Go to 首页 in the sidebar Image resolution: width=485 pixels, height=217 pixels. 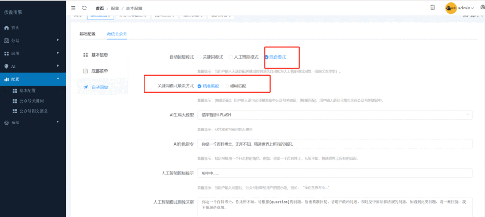[16, 28]
